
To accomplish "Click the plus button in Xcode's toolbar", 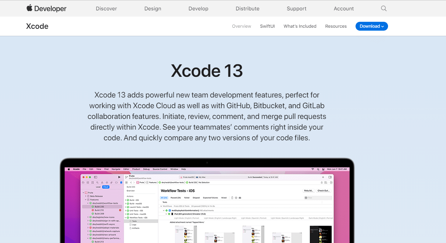I will pos(323,177).
